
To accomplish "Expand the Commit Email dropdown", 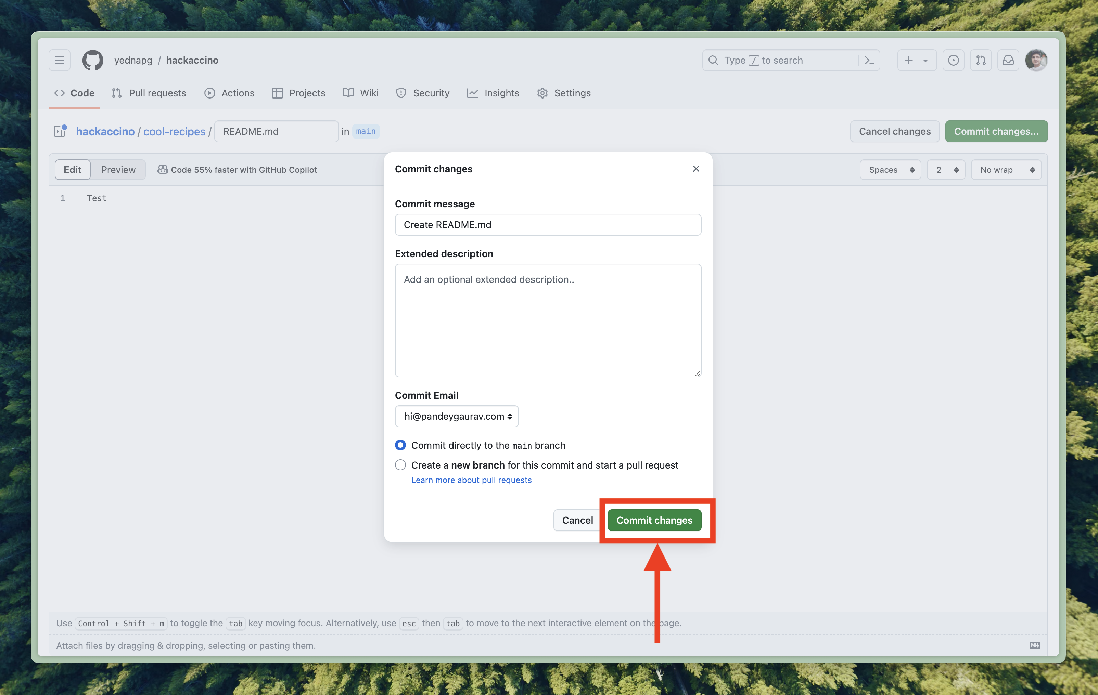I will coord(457,416).
